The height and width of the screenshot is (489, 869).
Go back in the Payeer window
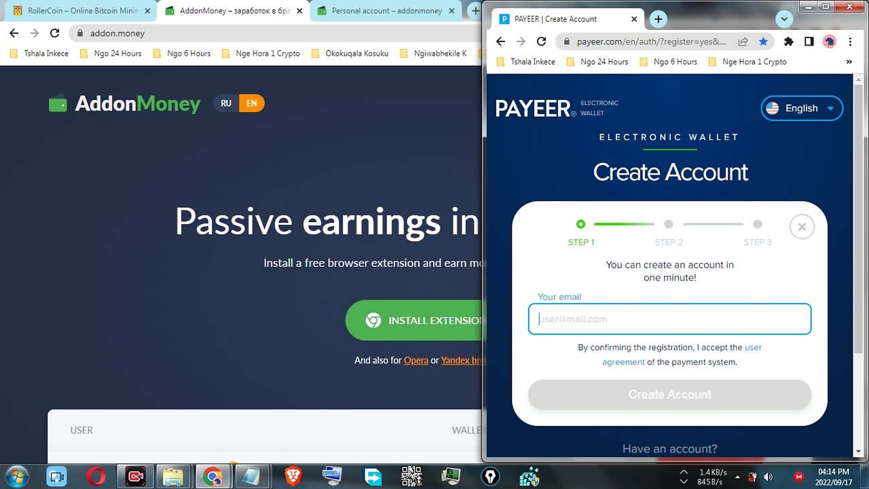(500, 41)
